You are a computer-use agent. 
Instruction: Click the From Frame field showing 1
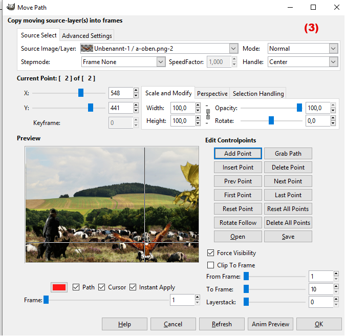tap(321, 277)
